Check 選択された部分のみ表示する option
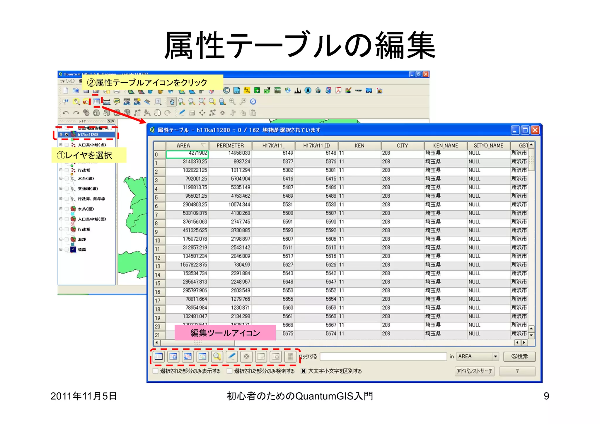This screenshot has height=424, width=600. tap(156, 371)
